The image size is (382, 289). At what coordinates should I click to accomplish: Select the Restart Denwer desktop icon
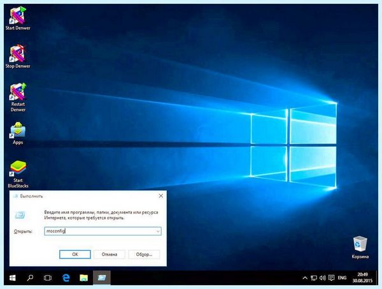point(18,98)
